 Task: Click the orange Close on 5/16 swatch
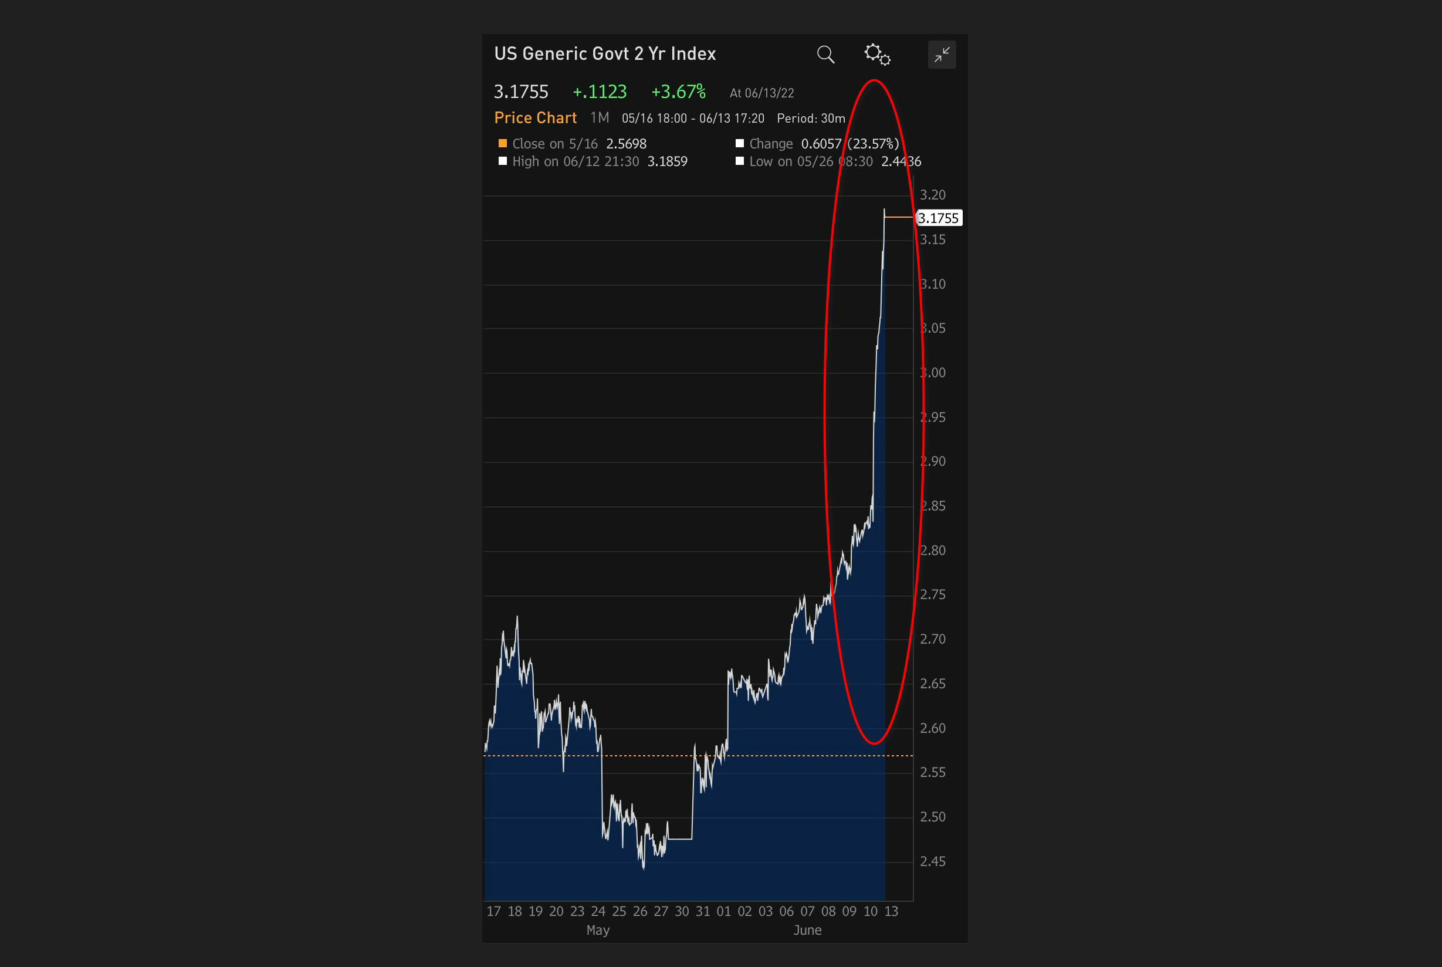tap(502, 144)
